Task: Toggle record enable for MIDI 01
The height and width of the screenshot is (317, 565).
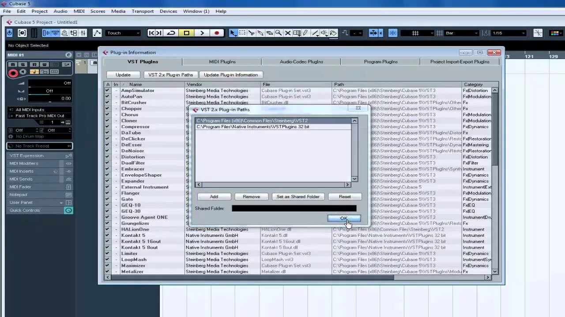Action: tap(13, 73)
